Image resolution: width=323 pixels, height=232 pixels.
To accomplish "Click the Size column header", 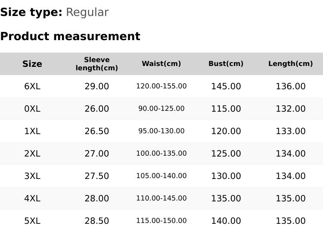I will (x=32, y=64).
